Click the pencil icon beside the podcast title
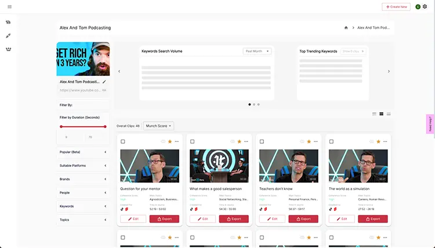Image resolution: width=435 pixels, height=248 pixels. tap(104, 82)
